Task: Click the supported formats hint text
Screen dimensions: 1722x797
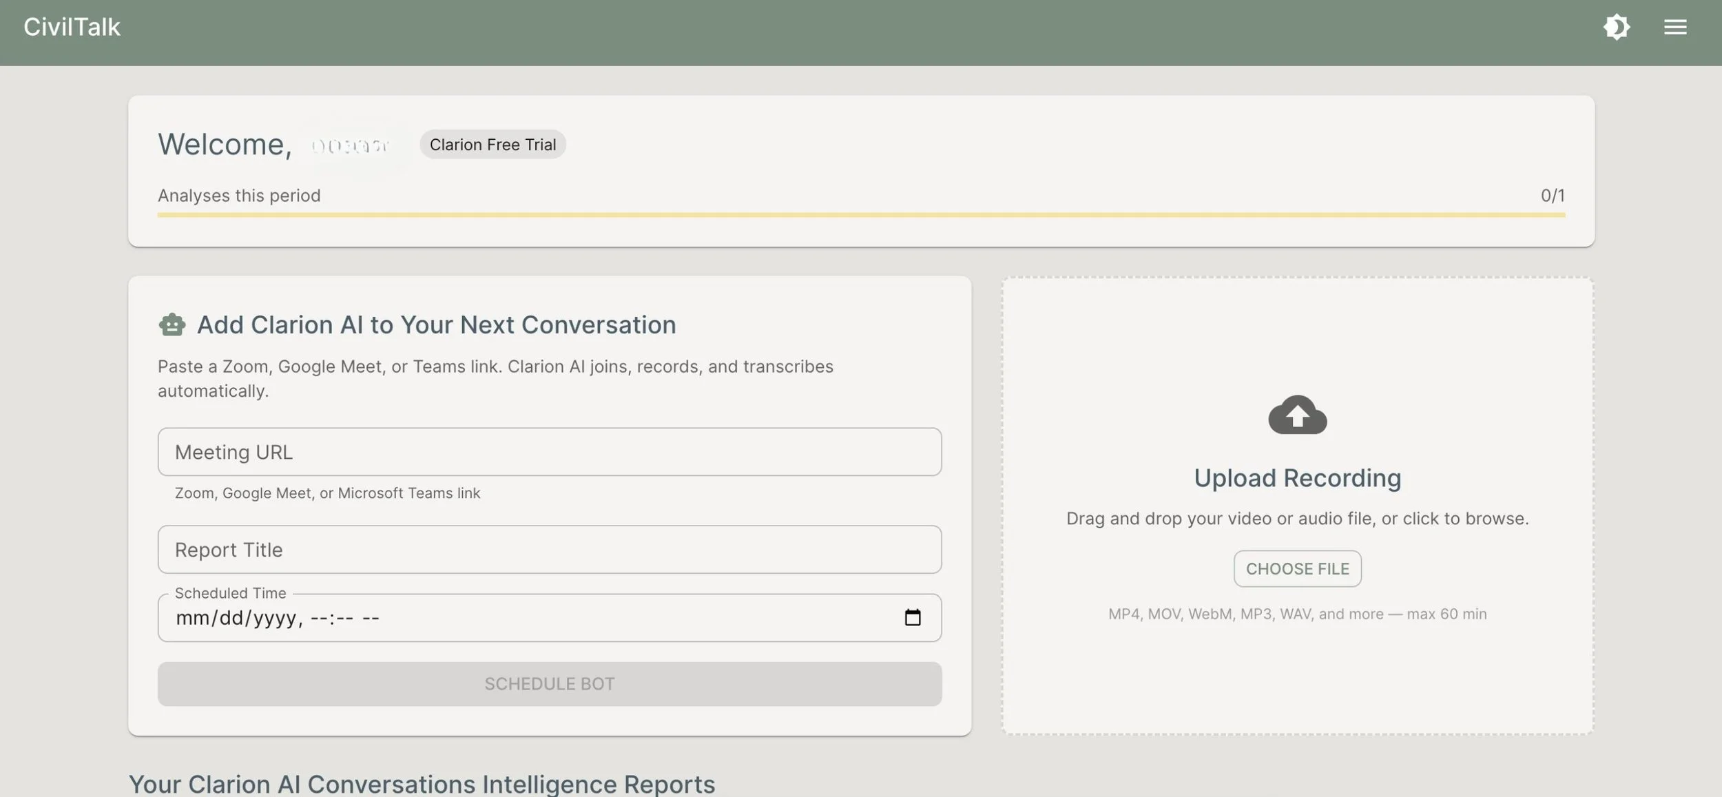Action: [1297, 614]
